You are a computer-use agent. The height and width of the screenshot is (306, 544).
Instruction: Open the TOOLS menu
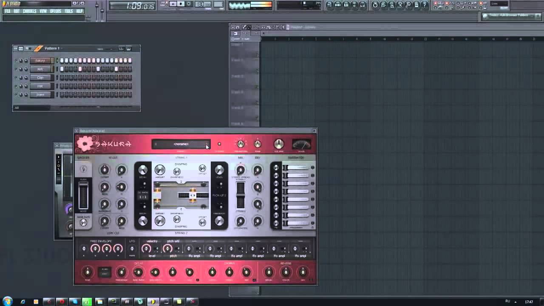[69, 11]
